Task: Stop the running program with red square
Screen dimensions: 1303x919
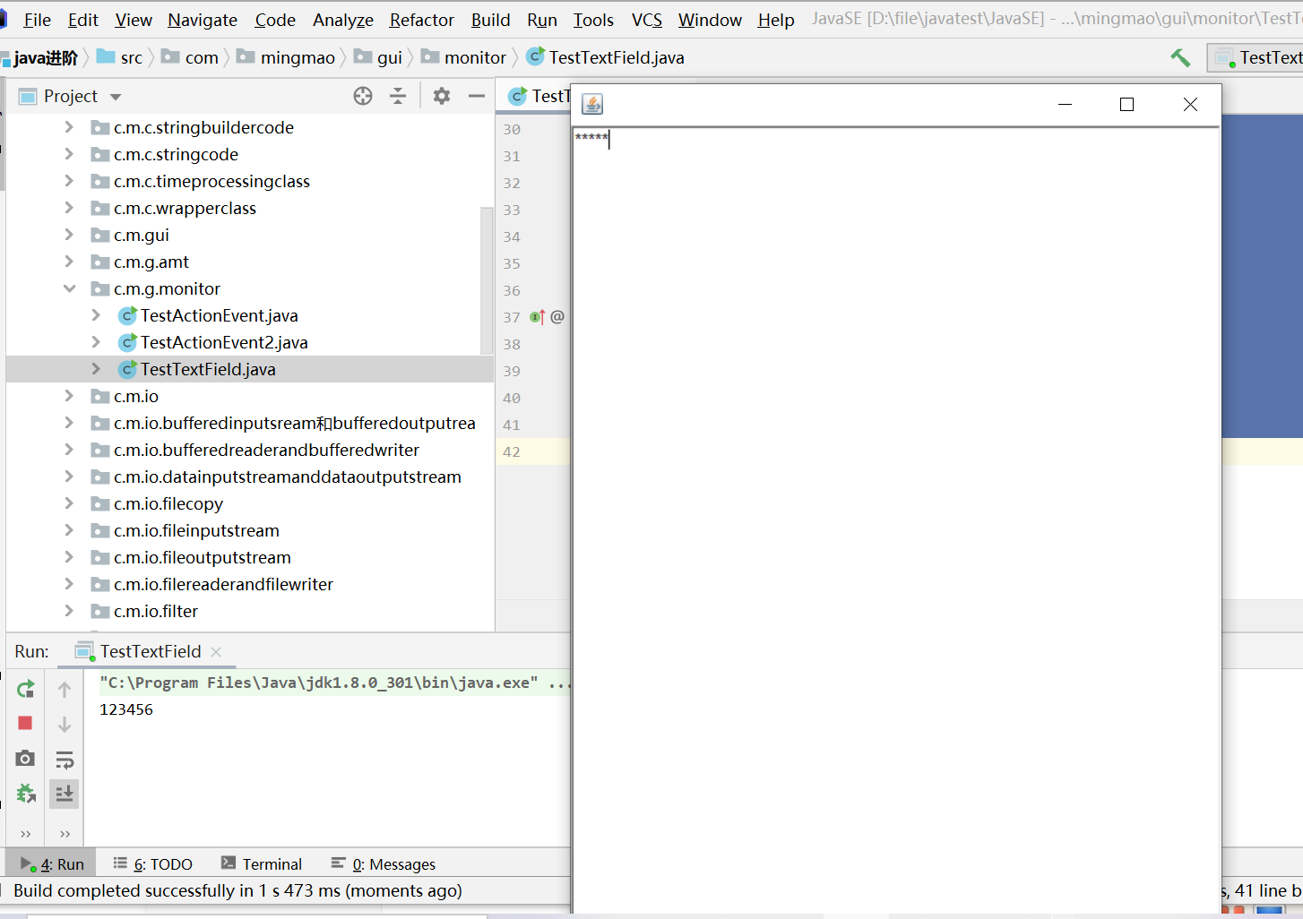Action: tap(25, 723)
